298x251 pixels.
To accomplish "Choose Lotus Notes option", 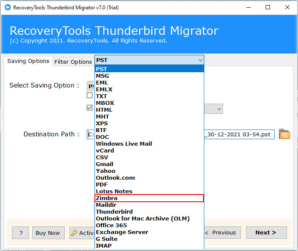I will (149, 192).
